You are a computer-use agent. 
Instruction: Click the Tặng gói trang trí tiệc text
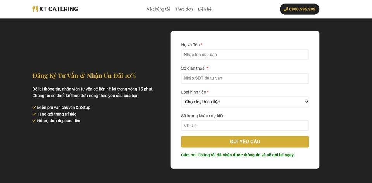57,114
